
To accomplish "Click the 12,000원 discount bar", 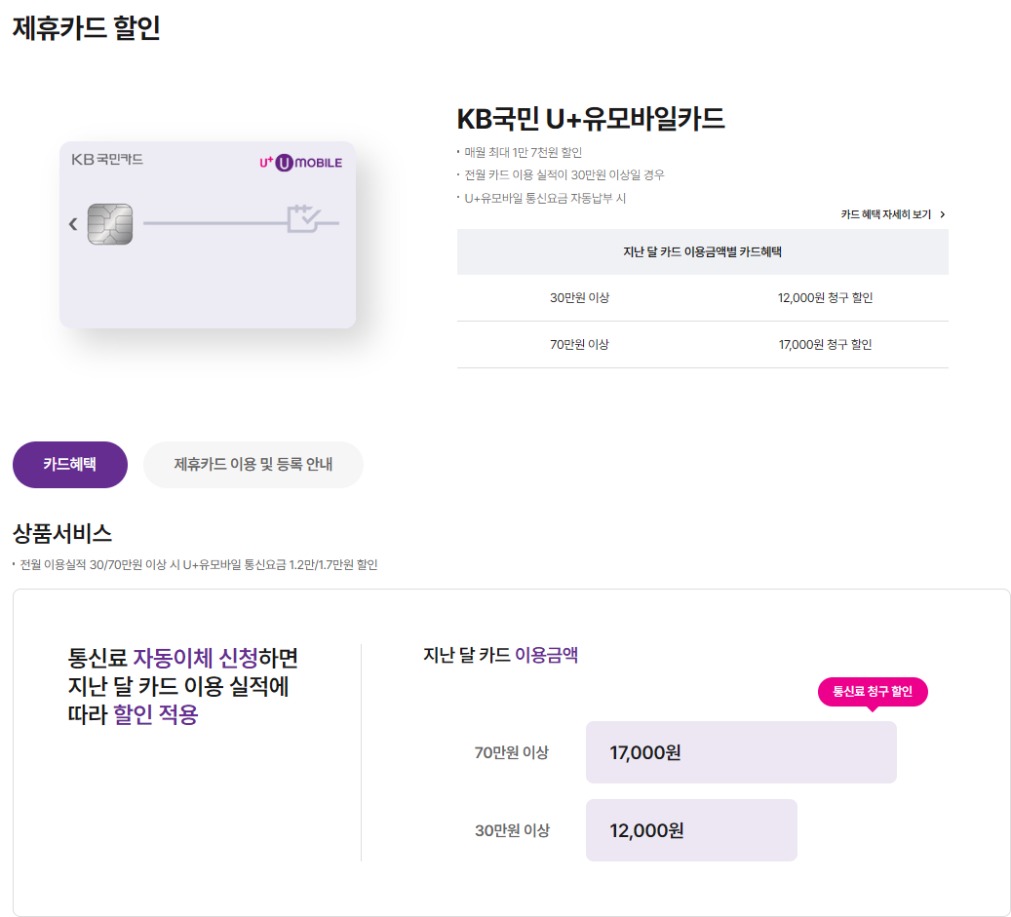I will [x=691, y=830].
